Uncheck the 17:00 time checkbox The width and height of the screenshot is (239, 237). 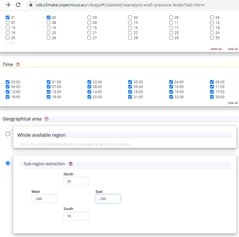(212, 92)
